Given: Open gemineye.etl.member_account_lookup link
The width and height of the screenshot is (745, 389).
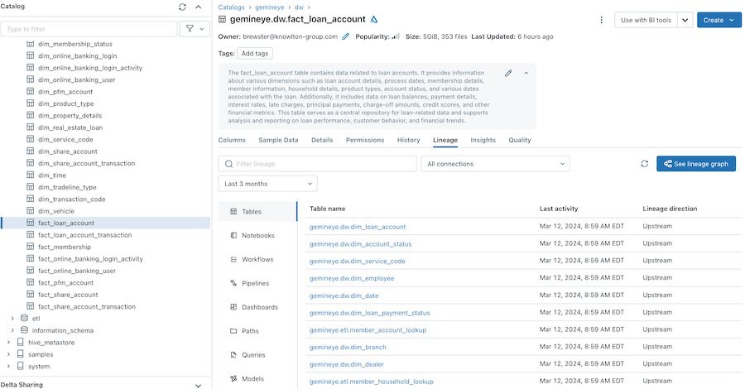Looking at the screenshot, I should [x=368, y=330].
